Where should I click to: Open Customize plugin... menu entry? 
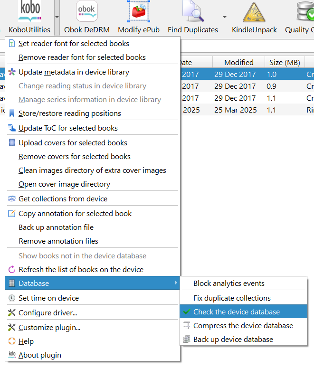[x=93, y=327]
